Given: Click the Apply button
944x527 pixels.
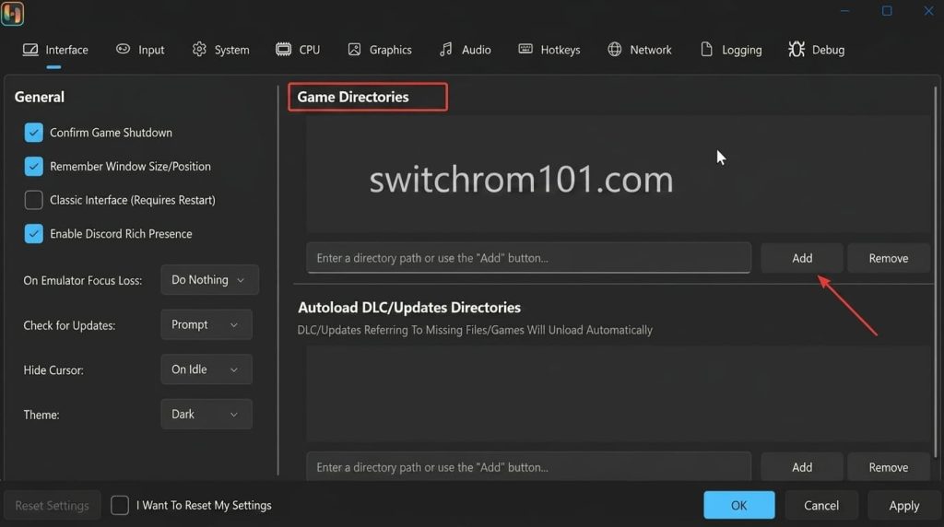Looking at the screenshot, I should coord(903,505).
